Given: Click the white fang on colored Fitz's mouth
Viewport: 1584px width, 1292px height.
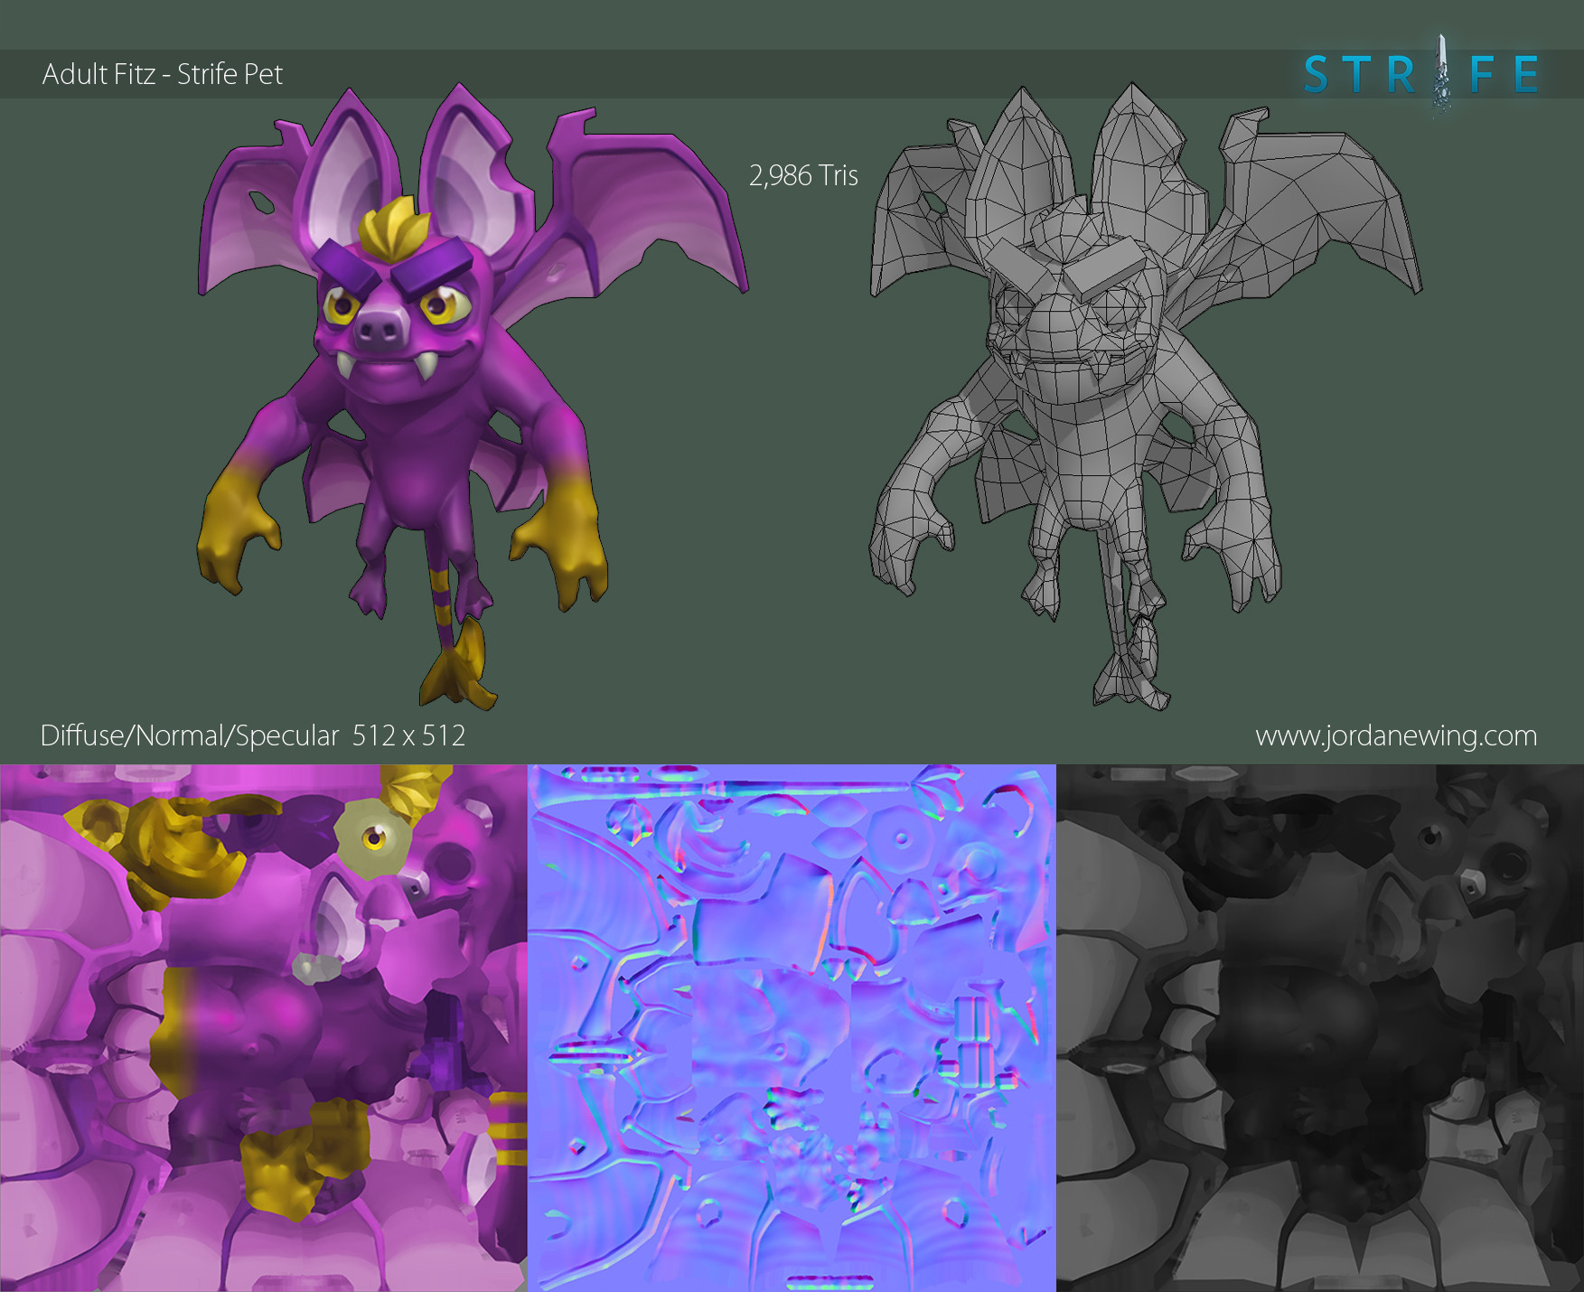Looking at the screenshot, I should point(348,364).
